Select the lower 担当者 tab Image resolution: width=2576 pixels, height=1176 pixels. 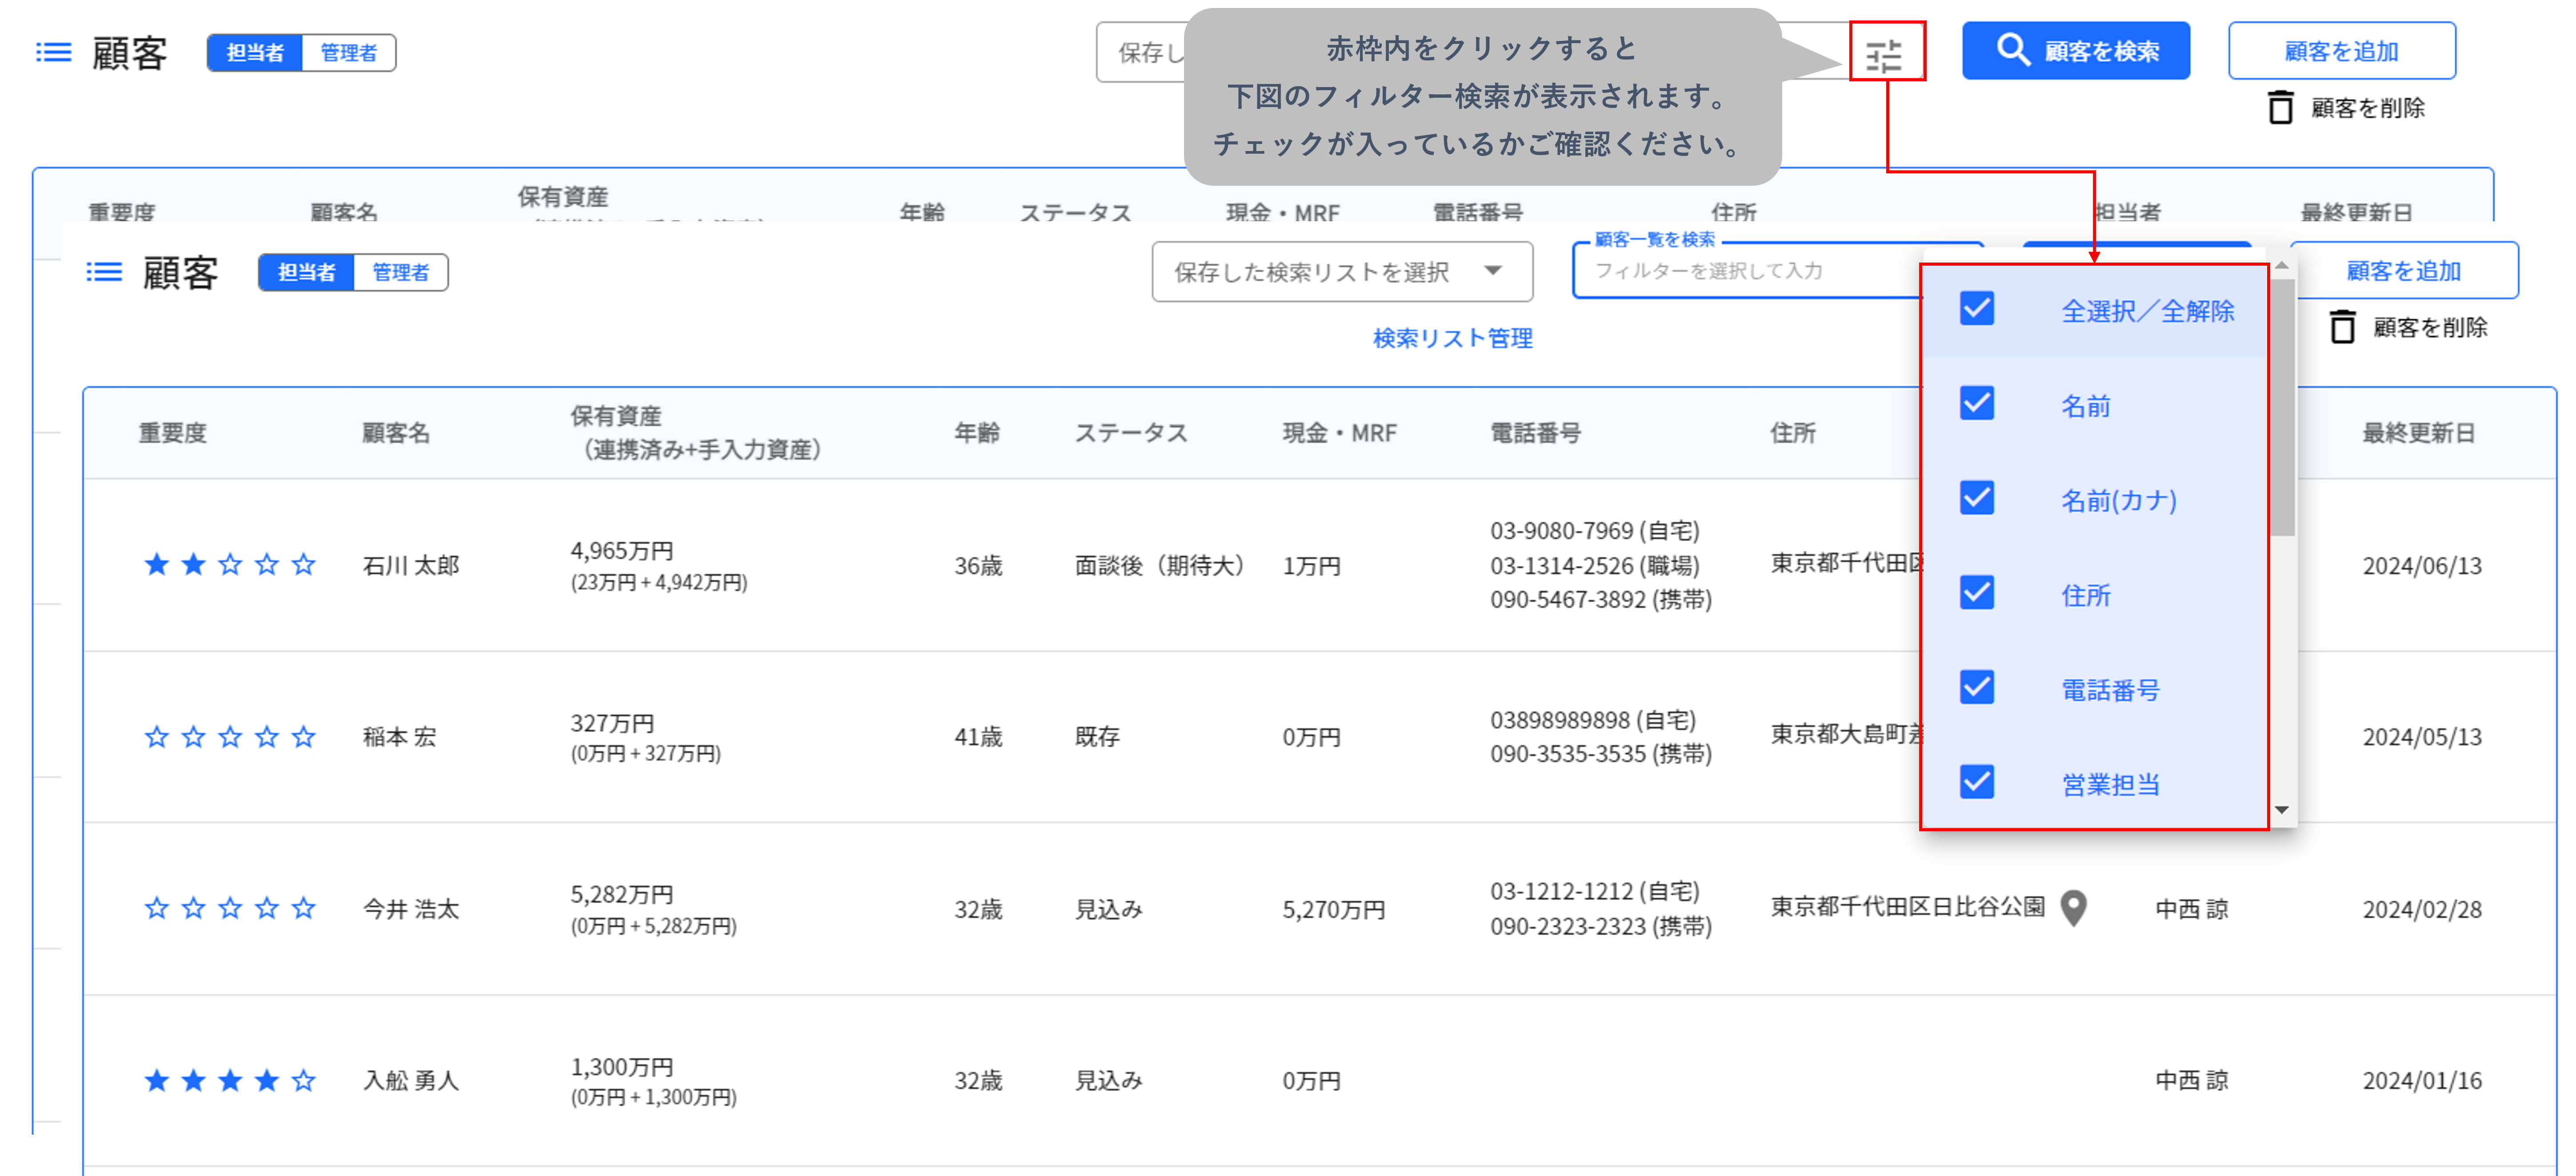(306, 272)
